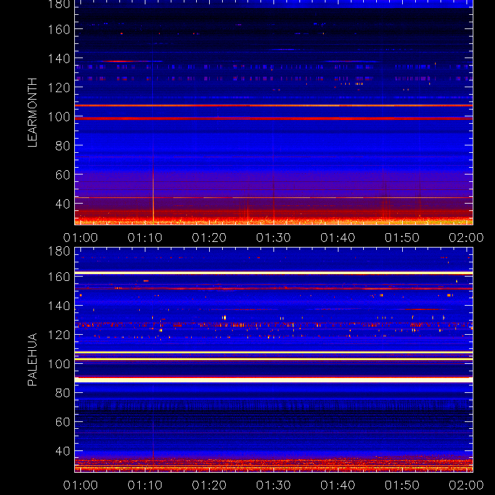Click the 01:10 time label under the Learmonth plot
495x495 pixels.
click(145, 238)
